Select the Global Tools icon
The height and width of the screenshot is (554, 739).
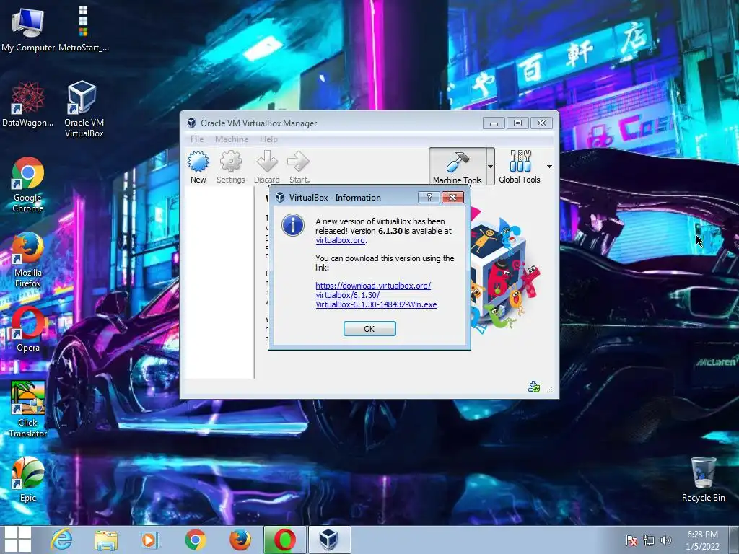520,167
